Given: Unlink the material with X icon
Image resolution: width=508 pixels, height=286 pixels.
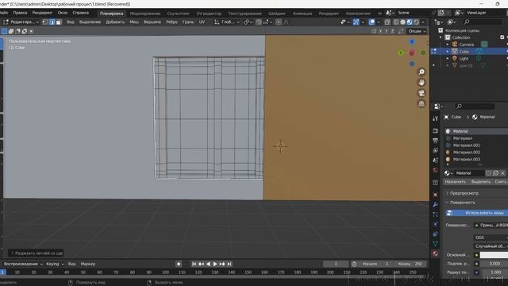Looking at the screenshot, I should coord(502,173).
